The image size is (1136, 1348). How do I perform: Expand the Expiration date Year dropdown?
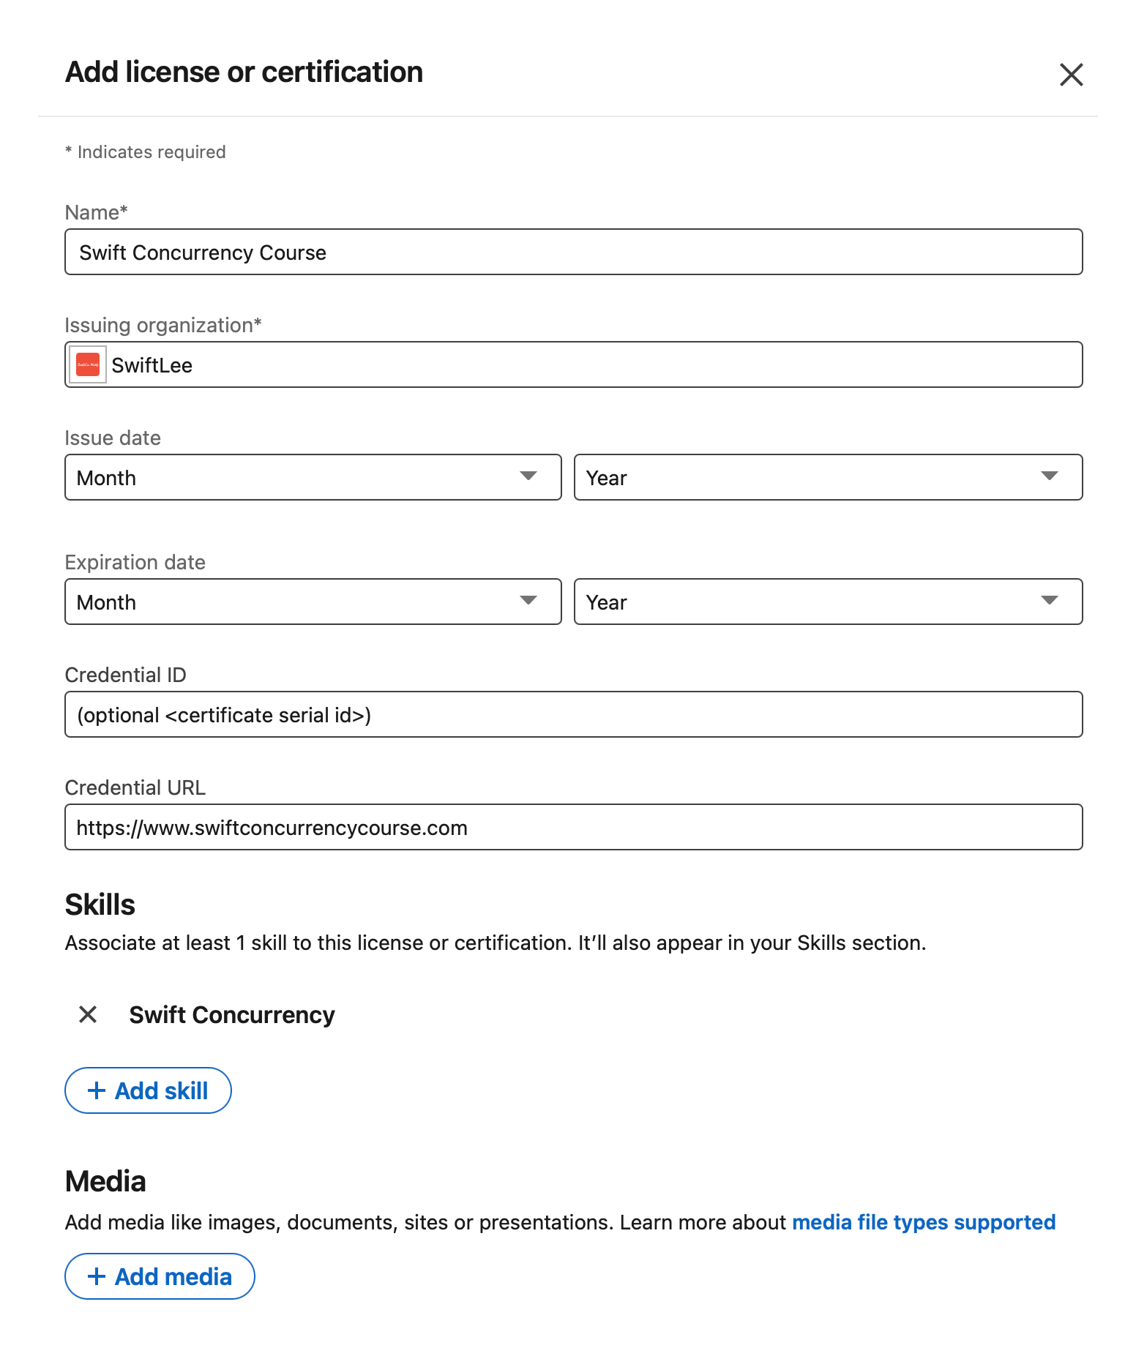[x=827, y=602]
